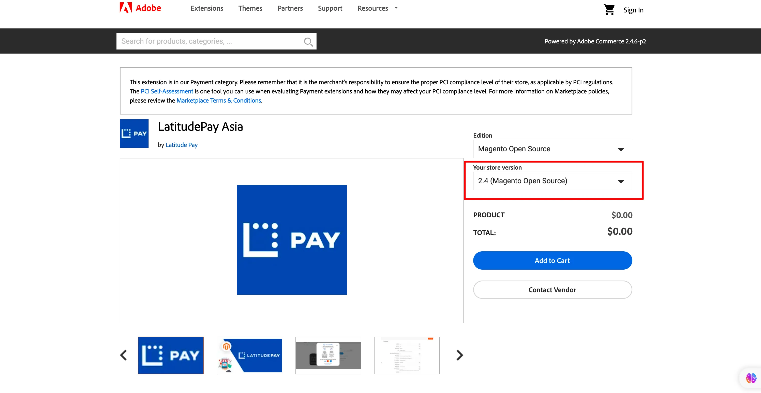Select the gray checkout popup thumbnail
The height and width of the screenshot is (393, 761).
[x=328, y=355]
